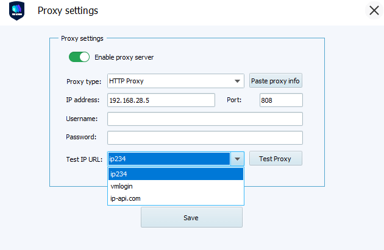384x250 pixels.
Task: Open the Proxy type combo box showing HTTP Proxy
Action: [x=169, y=81]
